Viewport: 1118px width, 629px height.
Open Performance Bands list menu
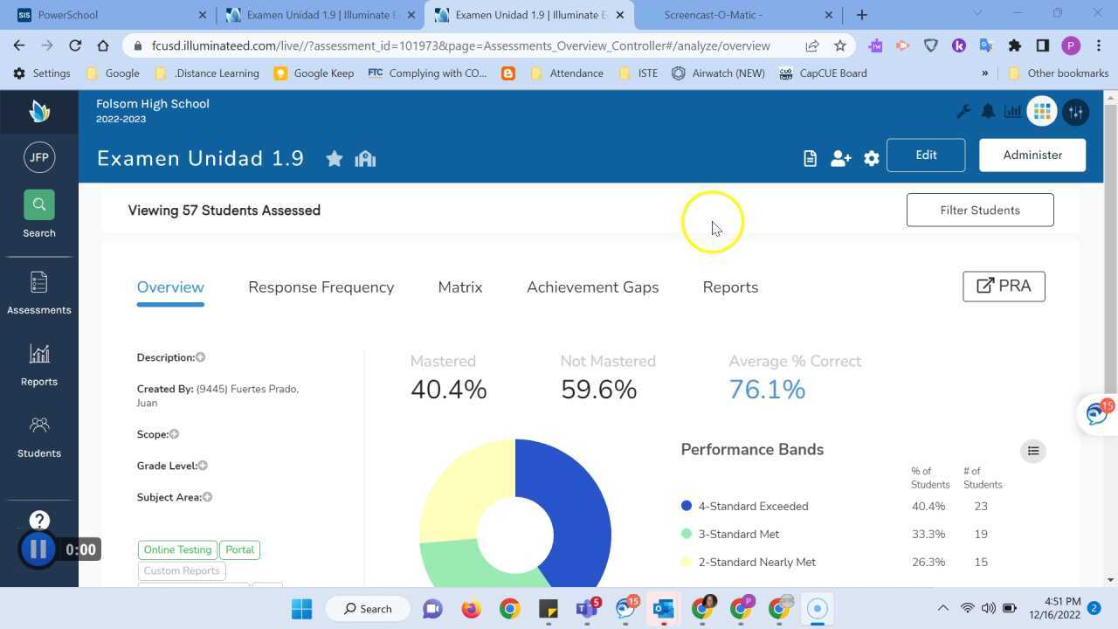pos(1032,451)
